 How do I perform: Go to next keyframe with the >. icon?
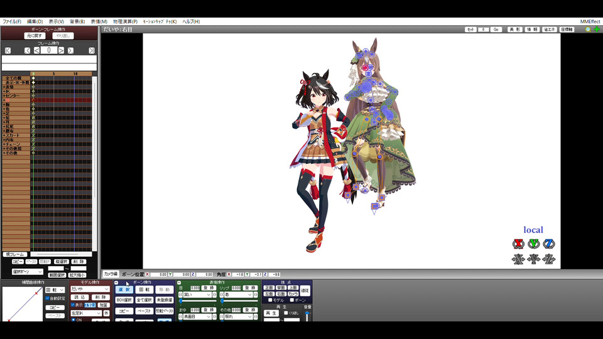point(70,50)
